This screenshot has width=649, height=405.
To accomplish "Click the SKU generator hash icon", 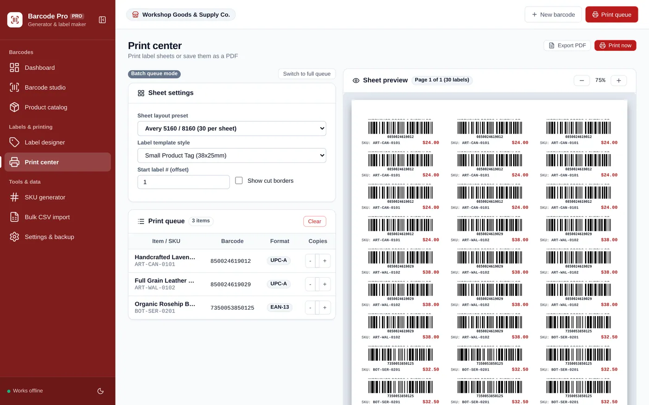I will coord(14,197).
